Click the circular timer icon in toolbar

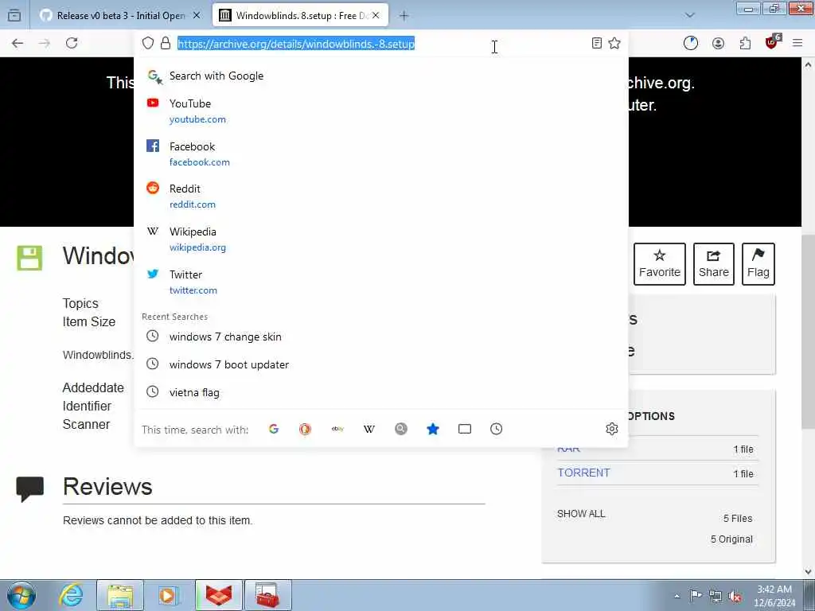pyautogui.click(x=691, y=44)
